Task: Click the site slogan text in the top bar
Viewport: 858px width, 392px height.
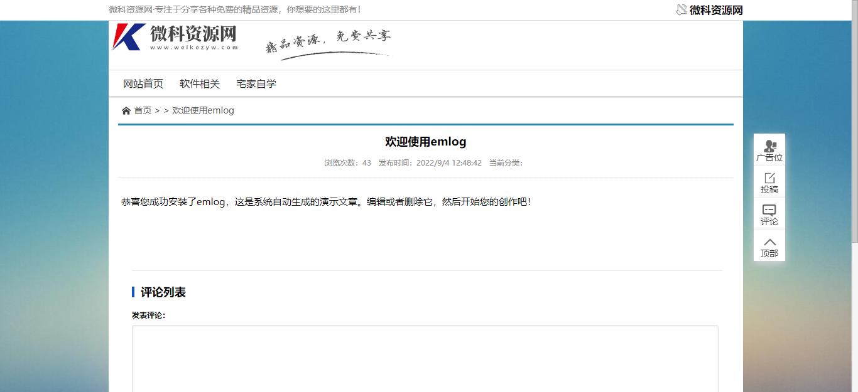Action: (x=234, y=9)
